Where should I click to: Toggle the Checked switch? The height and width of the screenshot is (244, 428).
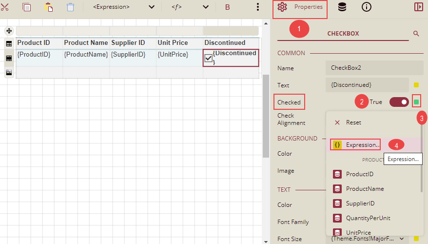click(399, 102)
